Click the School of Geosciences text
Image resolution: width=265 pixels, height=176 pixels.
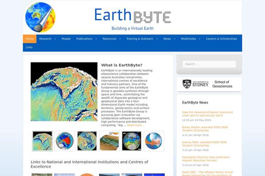click(222, 84)
